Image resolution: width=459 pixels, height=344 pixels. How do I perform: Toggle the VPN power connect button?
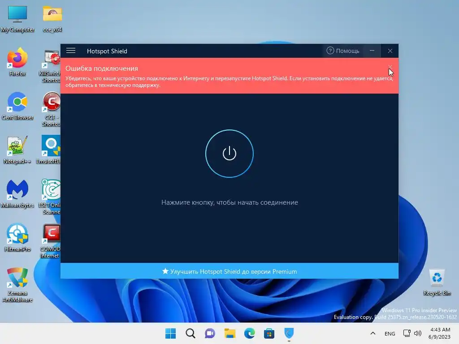pyautogui.click(x=229, y=154)
